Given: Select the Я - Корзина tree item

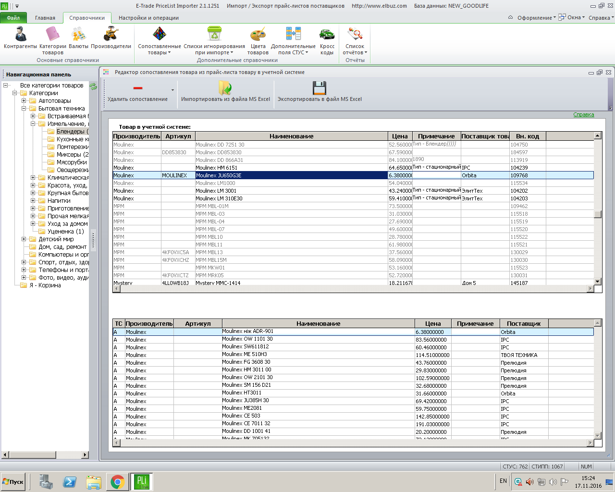Looking at the screenshot, I should point(45,285).
